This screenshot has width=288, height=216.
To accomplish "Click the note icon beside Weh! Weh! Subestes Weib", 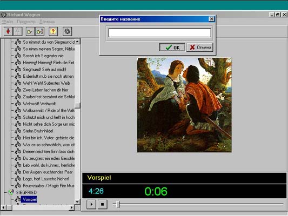I will tap(18, 83).
